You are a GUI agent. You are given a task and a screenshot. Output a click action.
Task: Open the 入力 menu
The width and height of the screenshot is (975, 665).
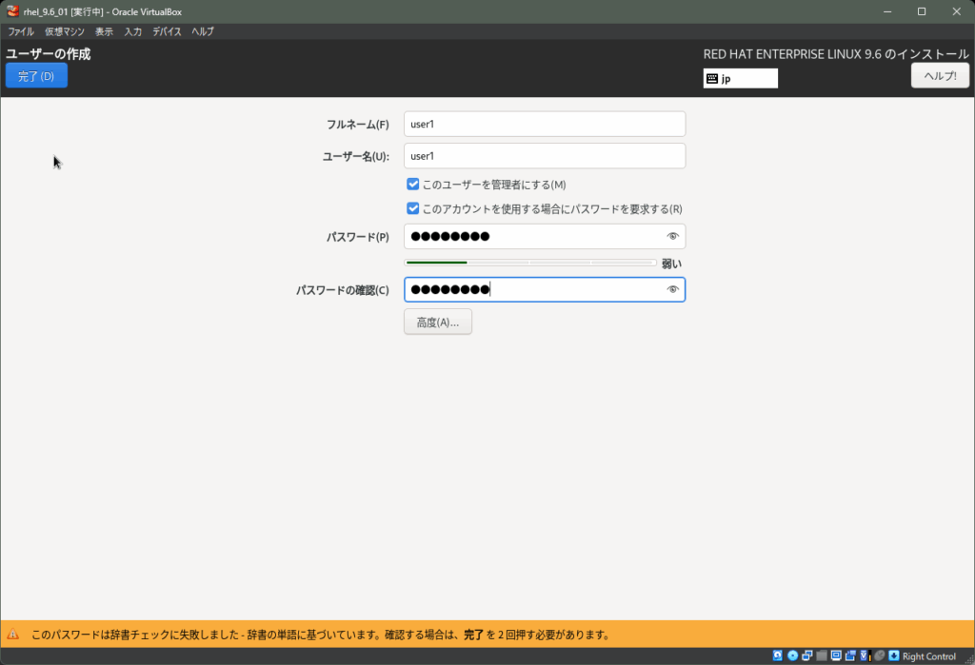[133, 31]
